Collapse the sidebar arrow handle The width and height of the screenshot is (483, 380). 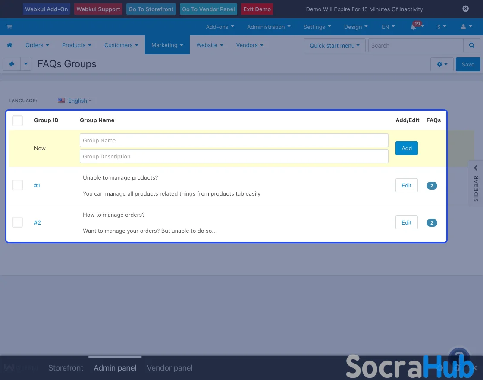(x=476, y=168)
